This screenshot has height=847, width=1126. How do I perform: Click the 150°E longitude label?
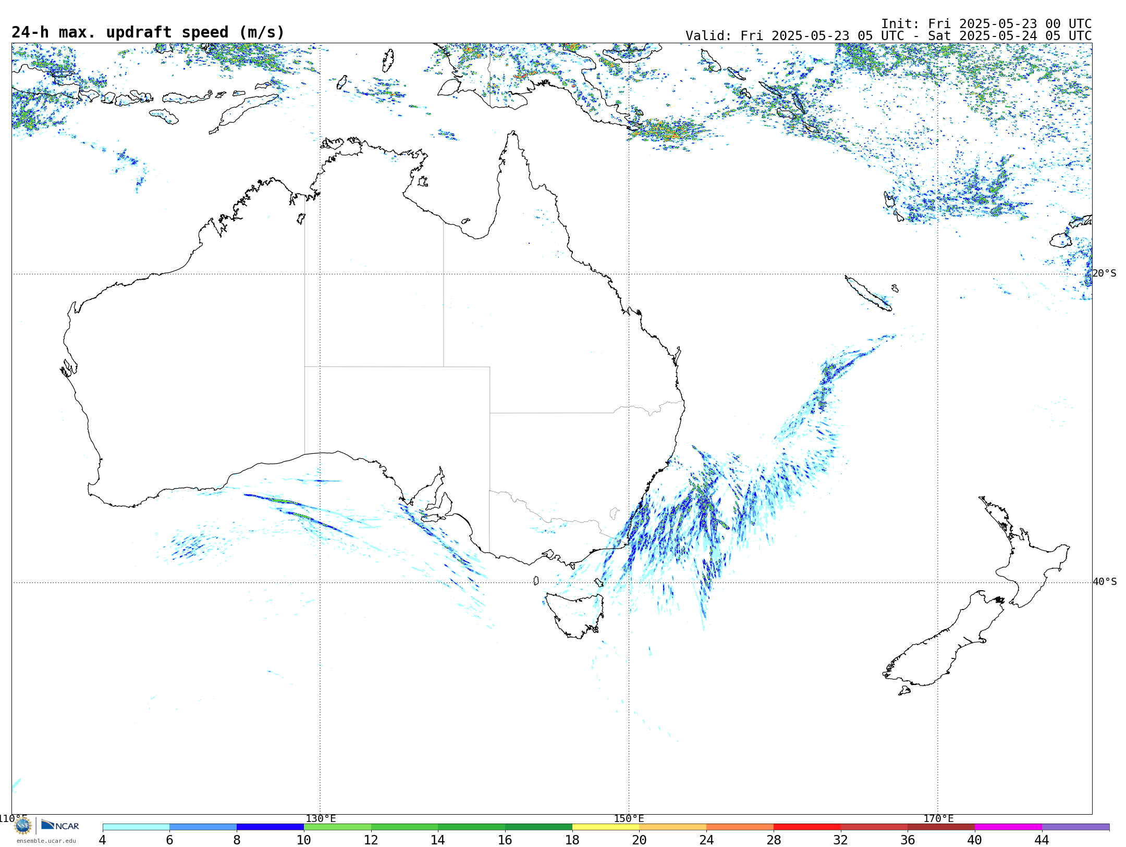pos(629,818)
